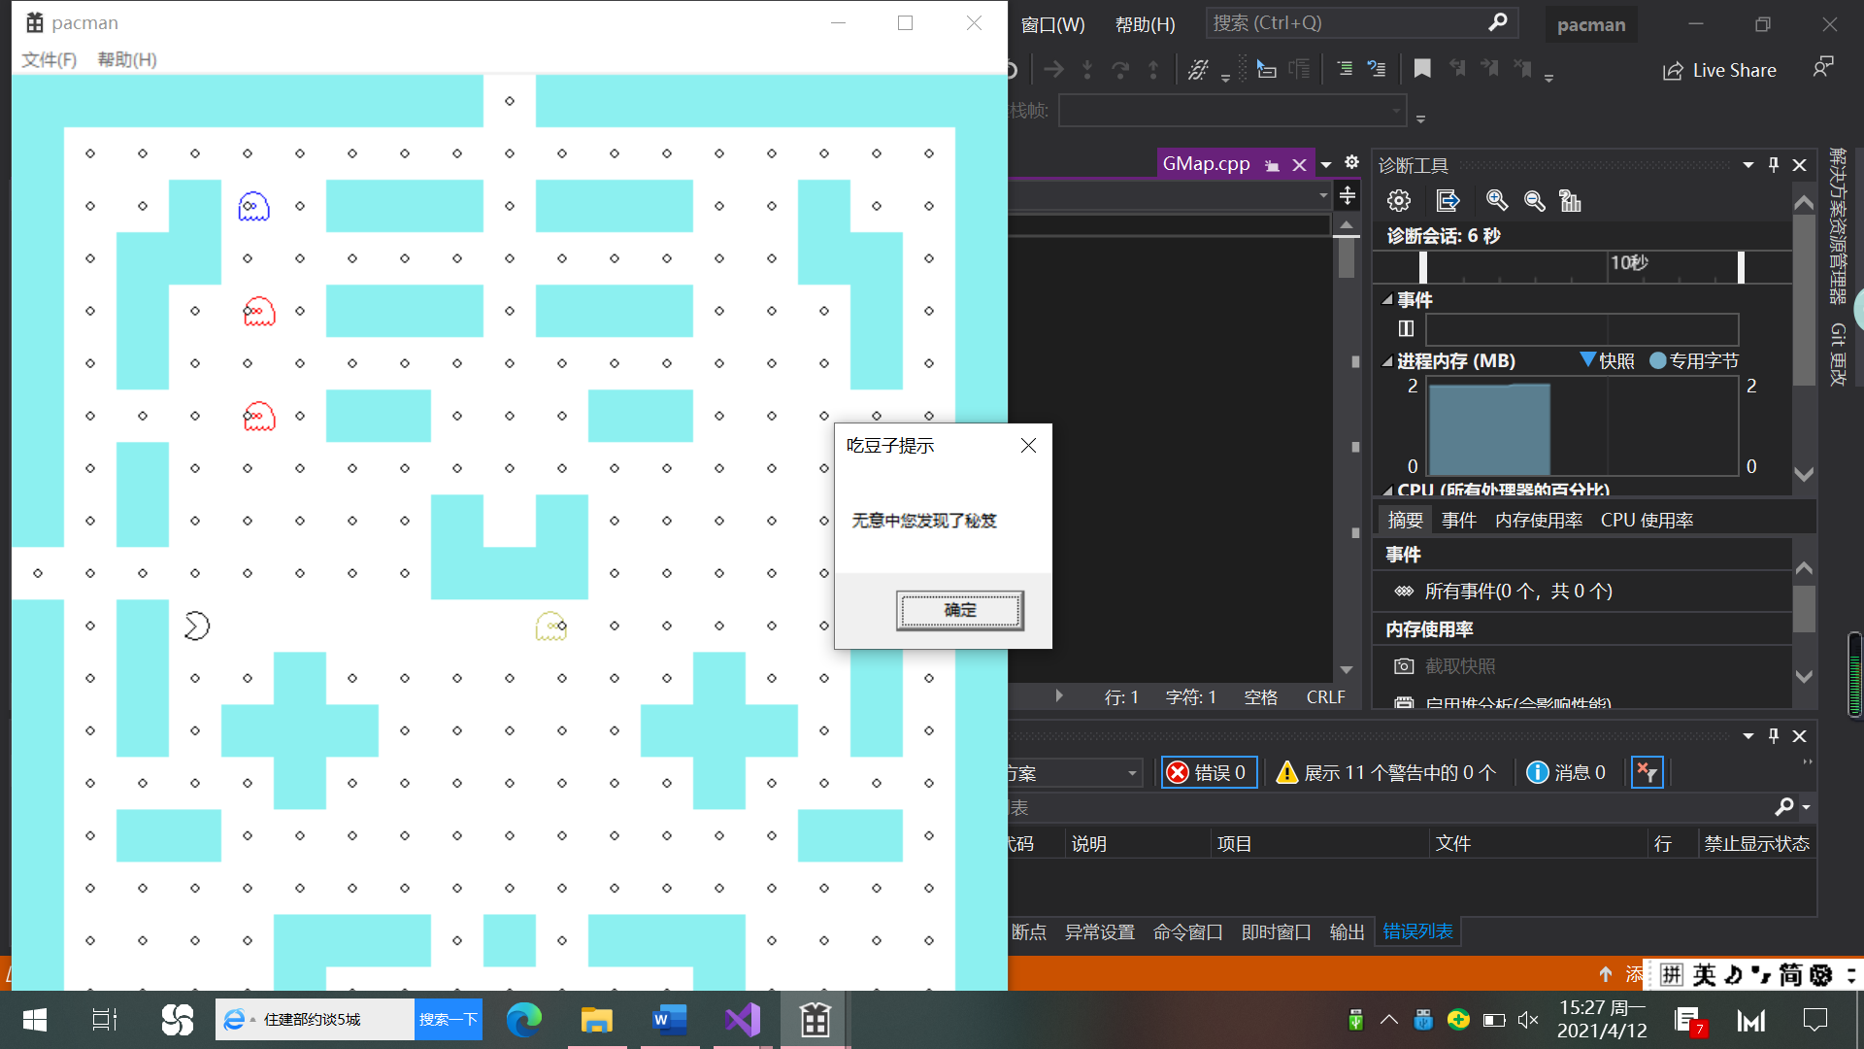Open the 诊断工具 panel window options dropdown
1864x1049 pixels.
tap(1748, 165)
